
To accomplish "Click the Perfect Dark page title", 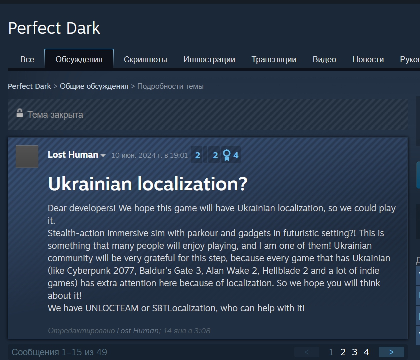I will (54, 28).
